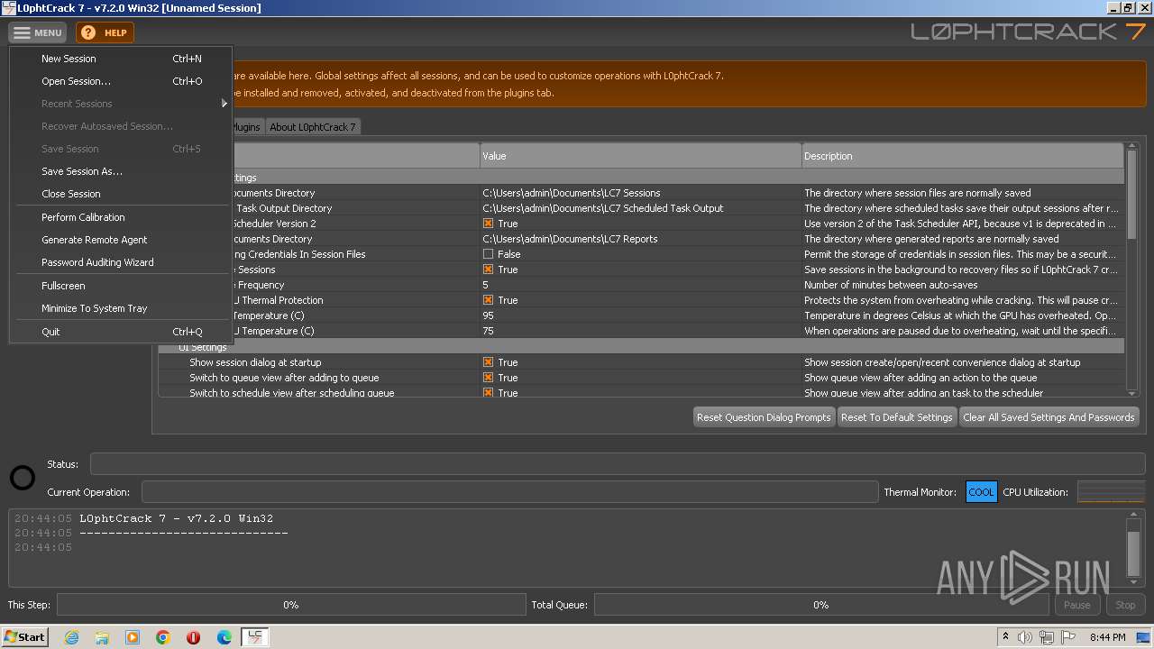Click the Description column header

[963, 156]
